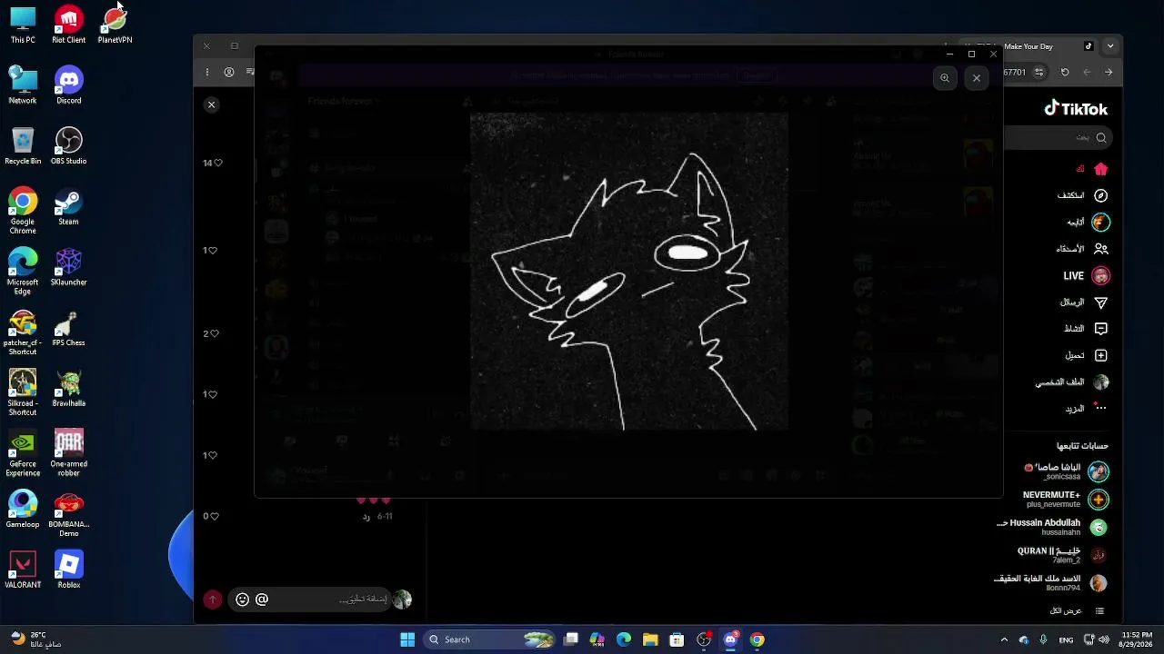This screenshot has width=1164, height=654.
Task: Open PlanetVPN desktop shortcut
Action: pos(115,25)
